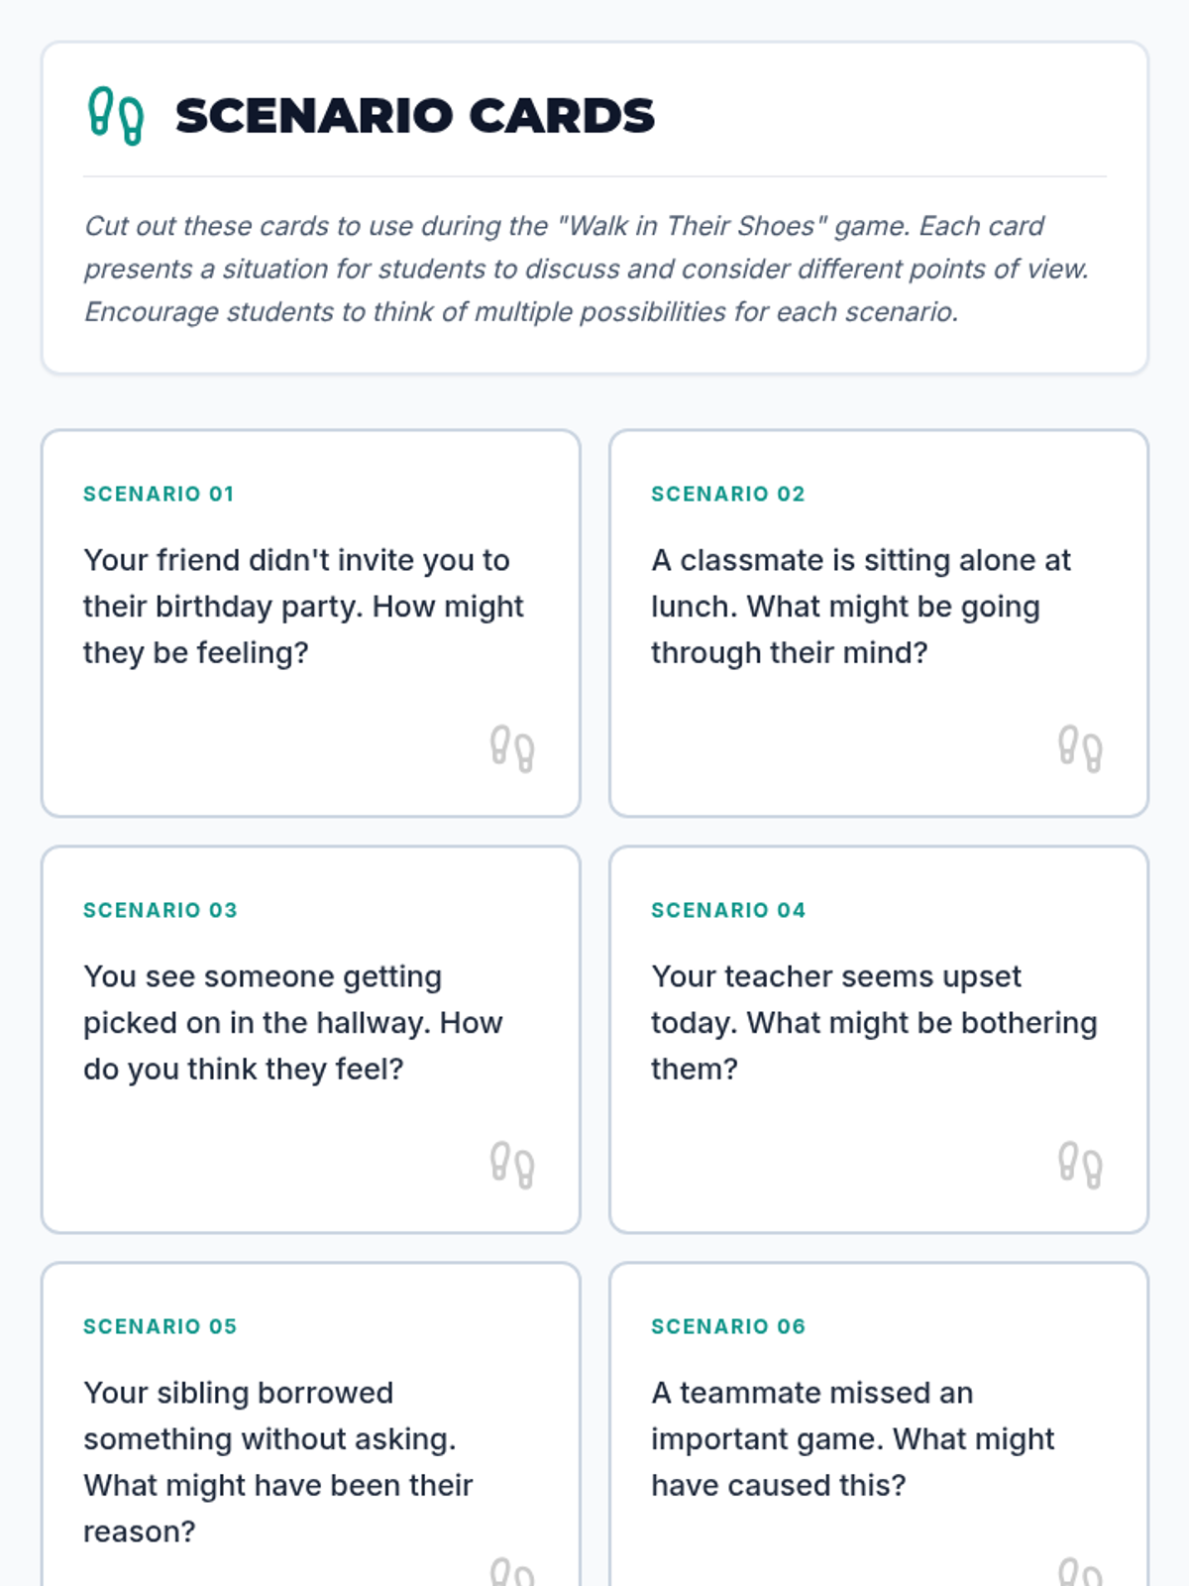Select the sibling borrowed something scenario text
1189x1586 pixels.
tap(278, 1462)
